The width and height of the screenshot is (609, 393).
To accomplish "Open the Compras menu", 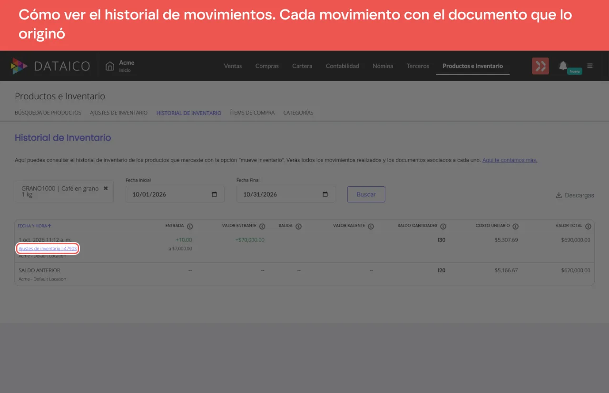I will pos(267,66).
